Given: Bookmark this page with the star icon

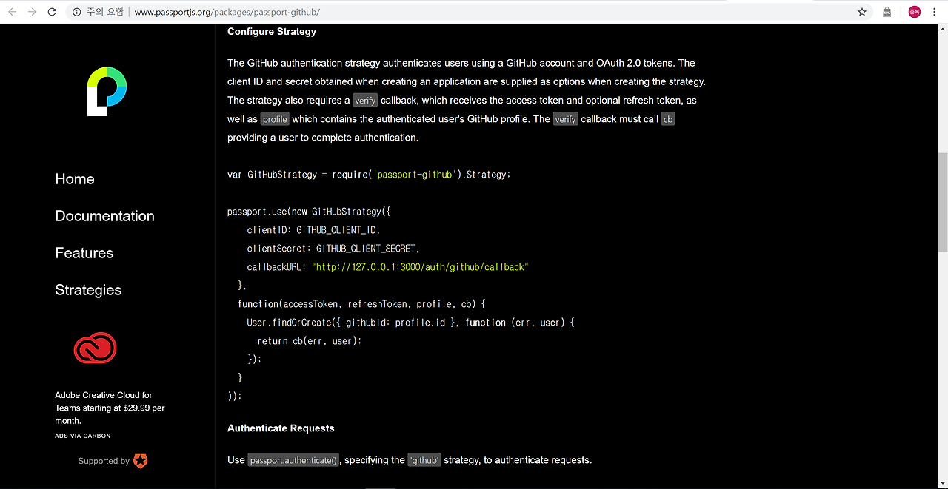Looking at the screenshot, I should [862, 12].
